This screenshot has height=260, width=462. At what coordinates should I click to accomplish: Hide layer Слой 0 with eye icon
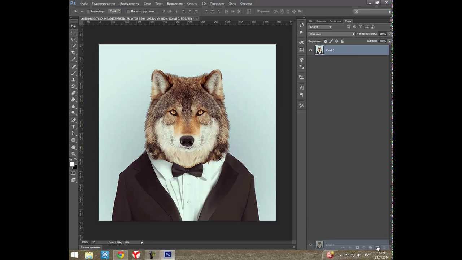(310, 50)
